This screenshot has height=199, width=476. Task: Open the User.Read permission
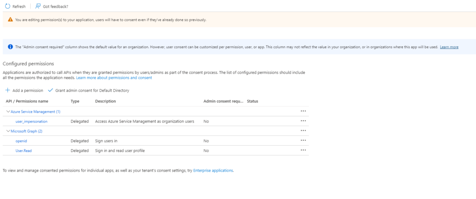[24, 151]
